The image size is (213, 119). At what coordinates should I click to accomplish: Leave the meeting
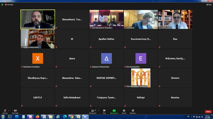tap(208, 111)
